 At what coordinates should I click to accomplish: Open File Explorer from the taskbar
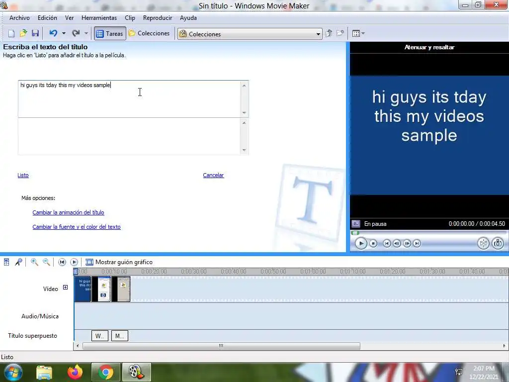44,373
